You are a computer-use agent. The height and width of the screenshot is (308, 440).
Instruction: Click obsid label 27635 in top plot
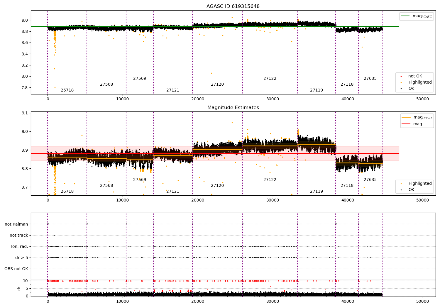370,79
